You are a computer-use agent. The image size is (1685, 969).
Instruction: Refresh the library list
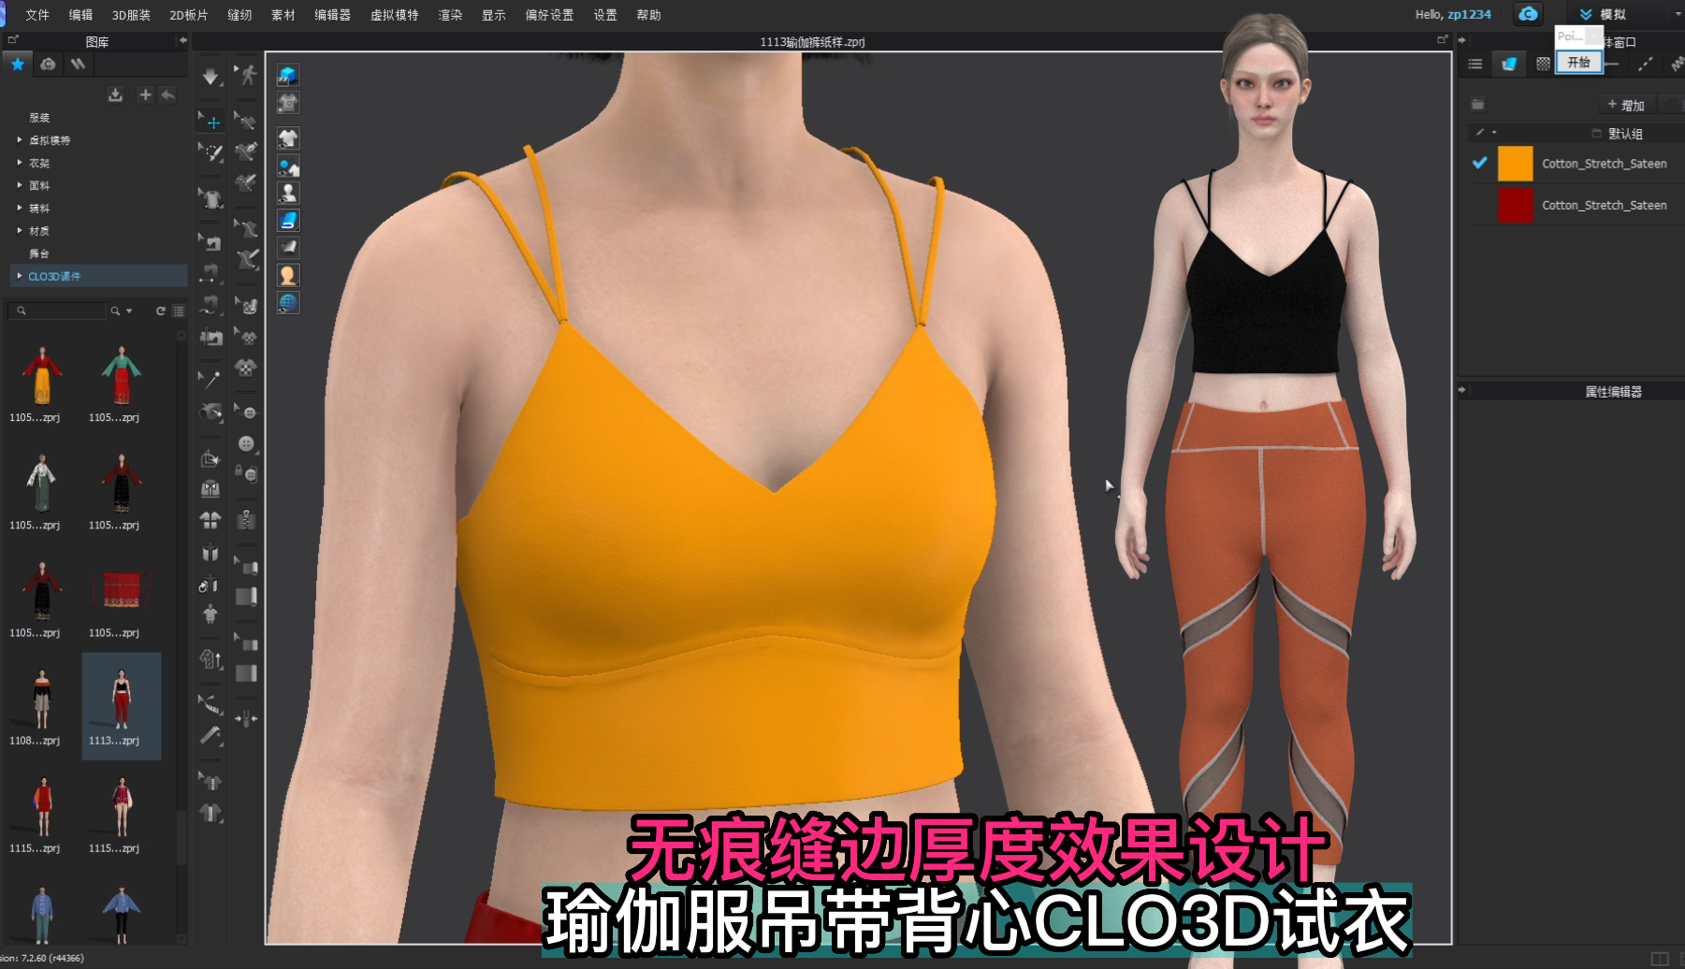[x=160, y=311]
